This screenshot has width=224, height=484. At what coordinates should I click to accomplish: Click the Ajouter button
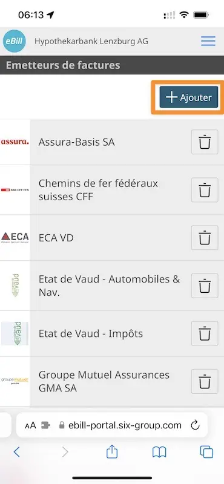[189, 97]
